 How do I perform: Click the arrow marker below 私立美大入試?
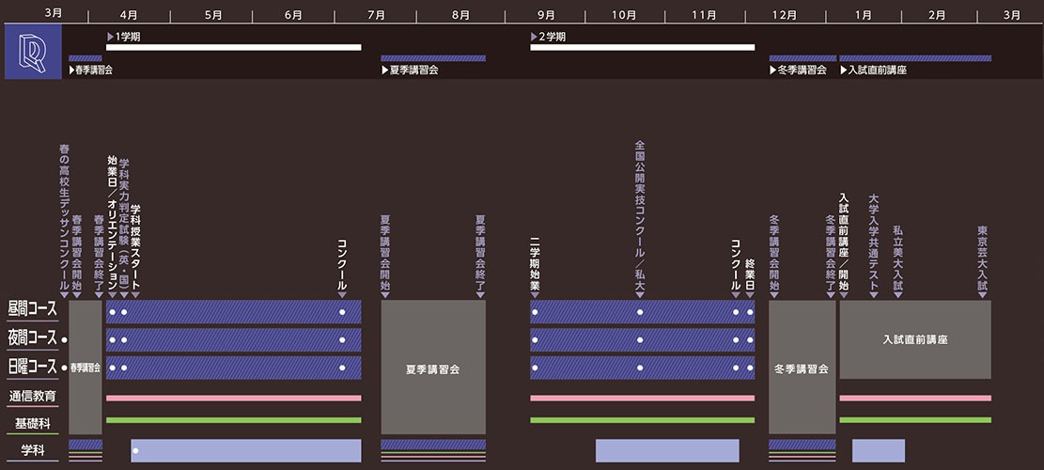pos(897,294)
